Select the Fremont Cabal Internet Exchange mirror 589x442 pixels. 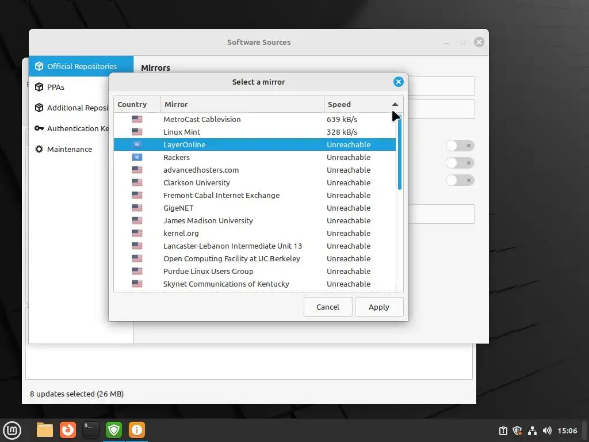click(x=255, y=196)
